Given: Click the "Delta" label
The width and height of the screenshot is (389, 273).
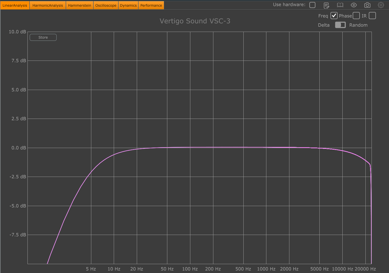Looking at the screenshot, I should (324, 25).
